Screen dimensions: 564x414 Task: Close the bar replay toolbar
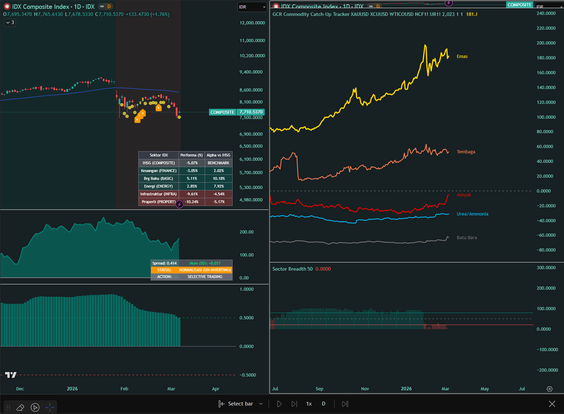pos(552,404)
